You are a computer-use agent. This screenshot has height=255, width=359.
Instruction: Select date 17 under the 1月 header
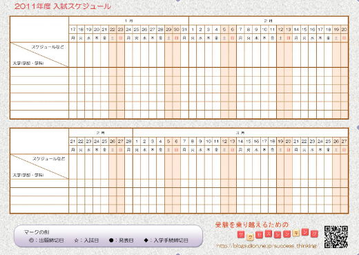pos(73,29)
